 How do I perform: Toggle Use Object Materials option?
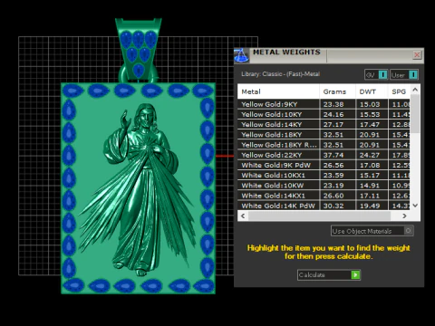point(372,231)
